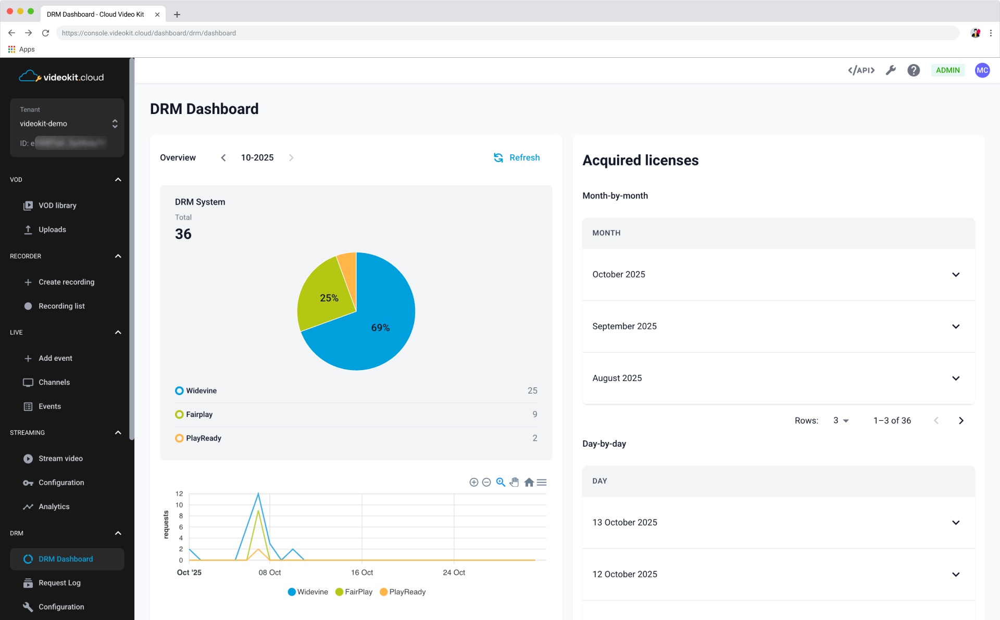Open the Rows per page dropdown
This screenshot has height=620, width=1000.
coord(840,420)
